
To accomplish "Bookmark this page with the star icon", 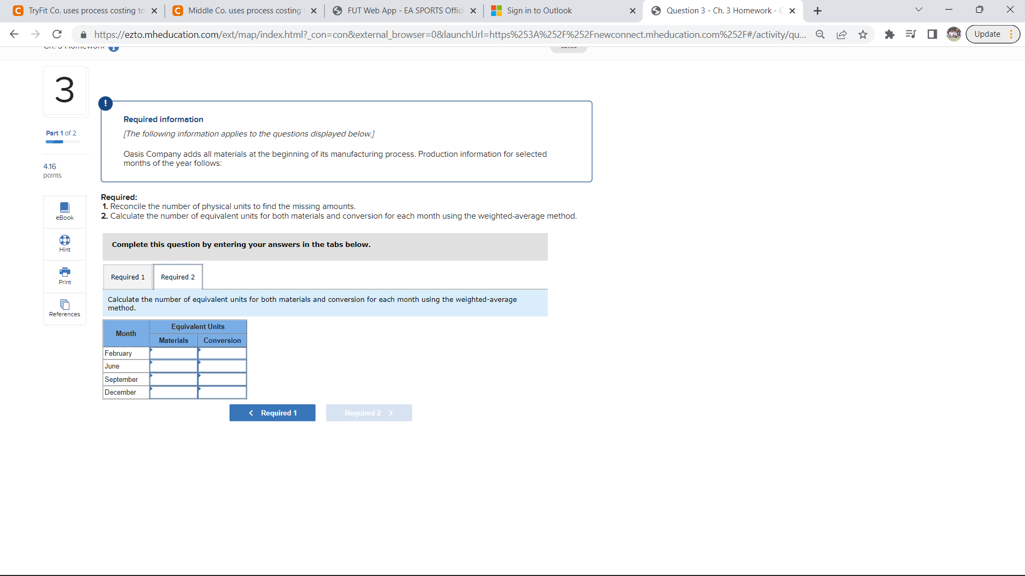I will pos(863,34).
